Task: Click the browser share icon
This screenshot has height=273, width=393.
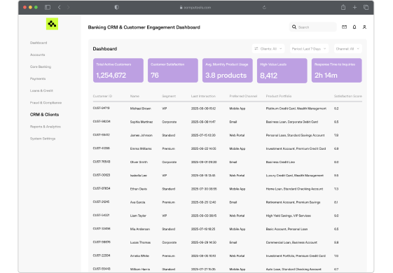Action: click(343, 8)
